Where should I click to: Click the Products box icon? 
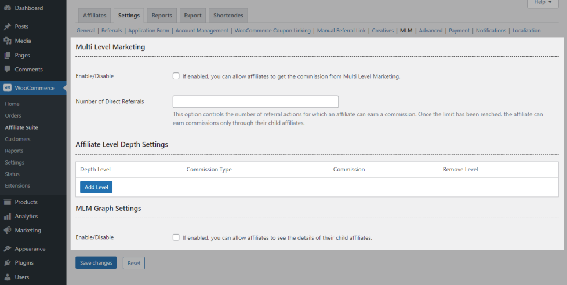point(8,202)
